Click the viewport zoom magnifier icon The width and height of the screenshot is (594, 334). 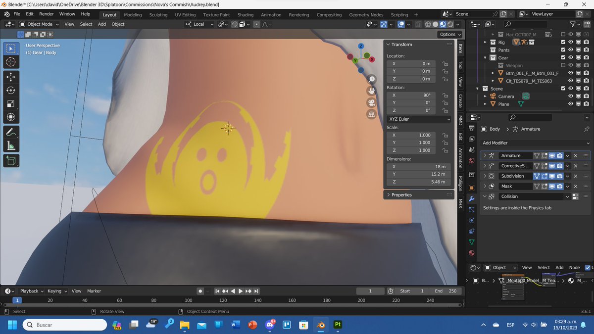pos(371,80)
